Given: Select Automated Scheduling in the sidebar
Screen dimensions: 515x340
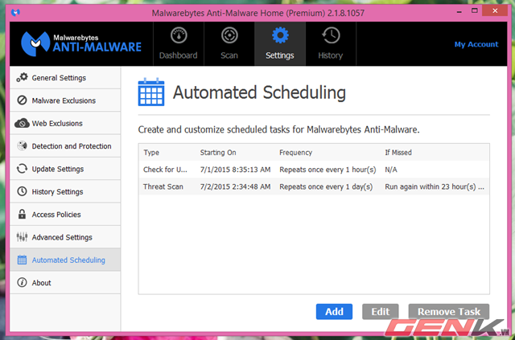Looking at the screenshot, I should tap(65, 260).
